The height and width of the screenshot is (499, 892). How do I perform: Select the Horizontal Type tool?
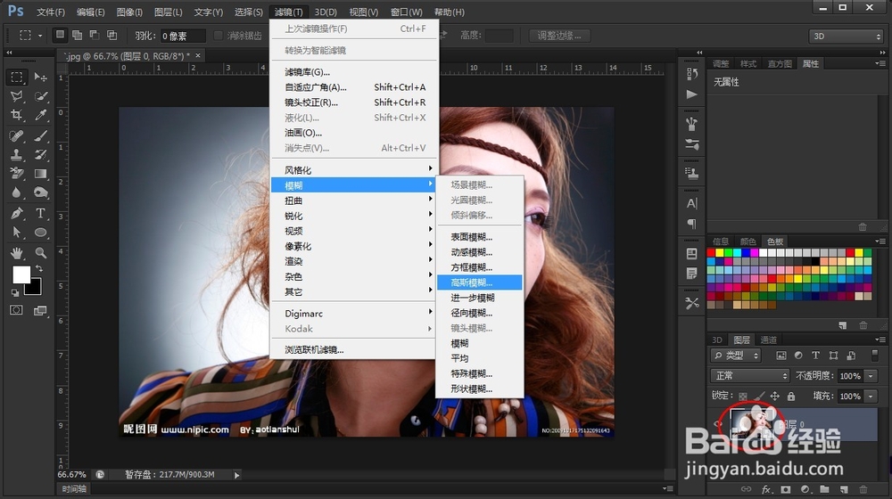click(40, 213)
